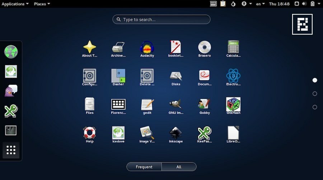Launch Audacity from the app grid
Image resolution: width=323 pixels, height=180 pixels.
click(147, 48)
